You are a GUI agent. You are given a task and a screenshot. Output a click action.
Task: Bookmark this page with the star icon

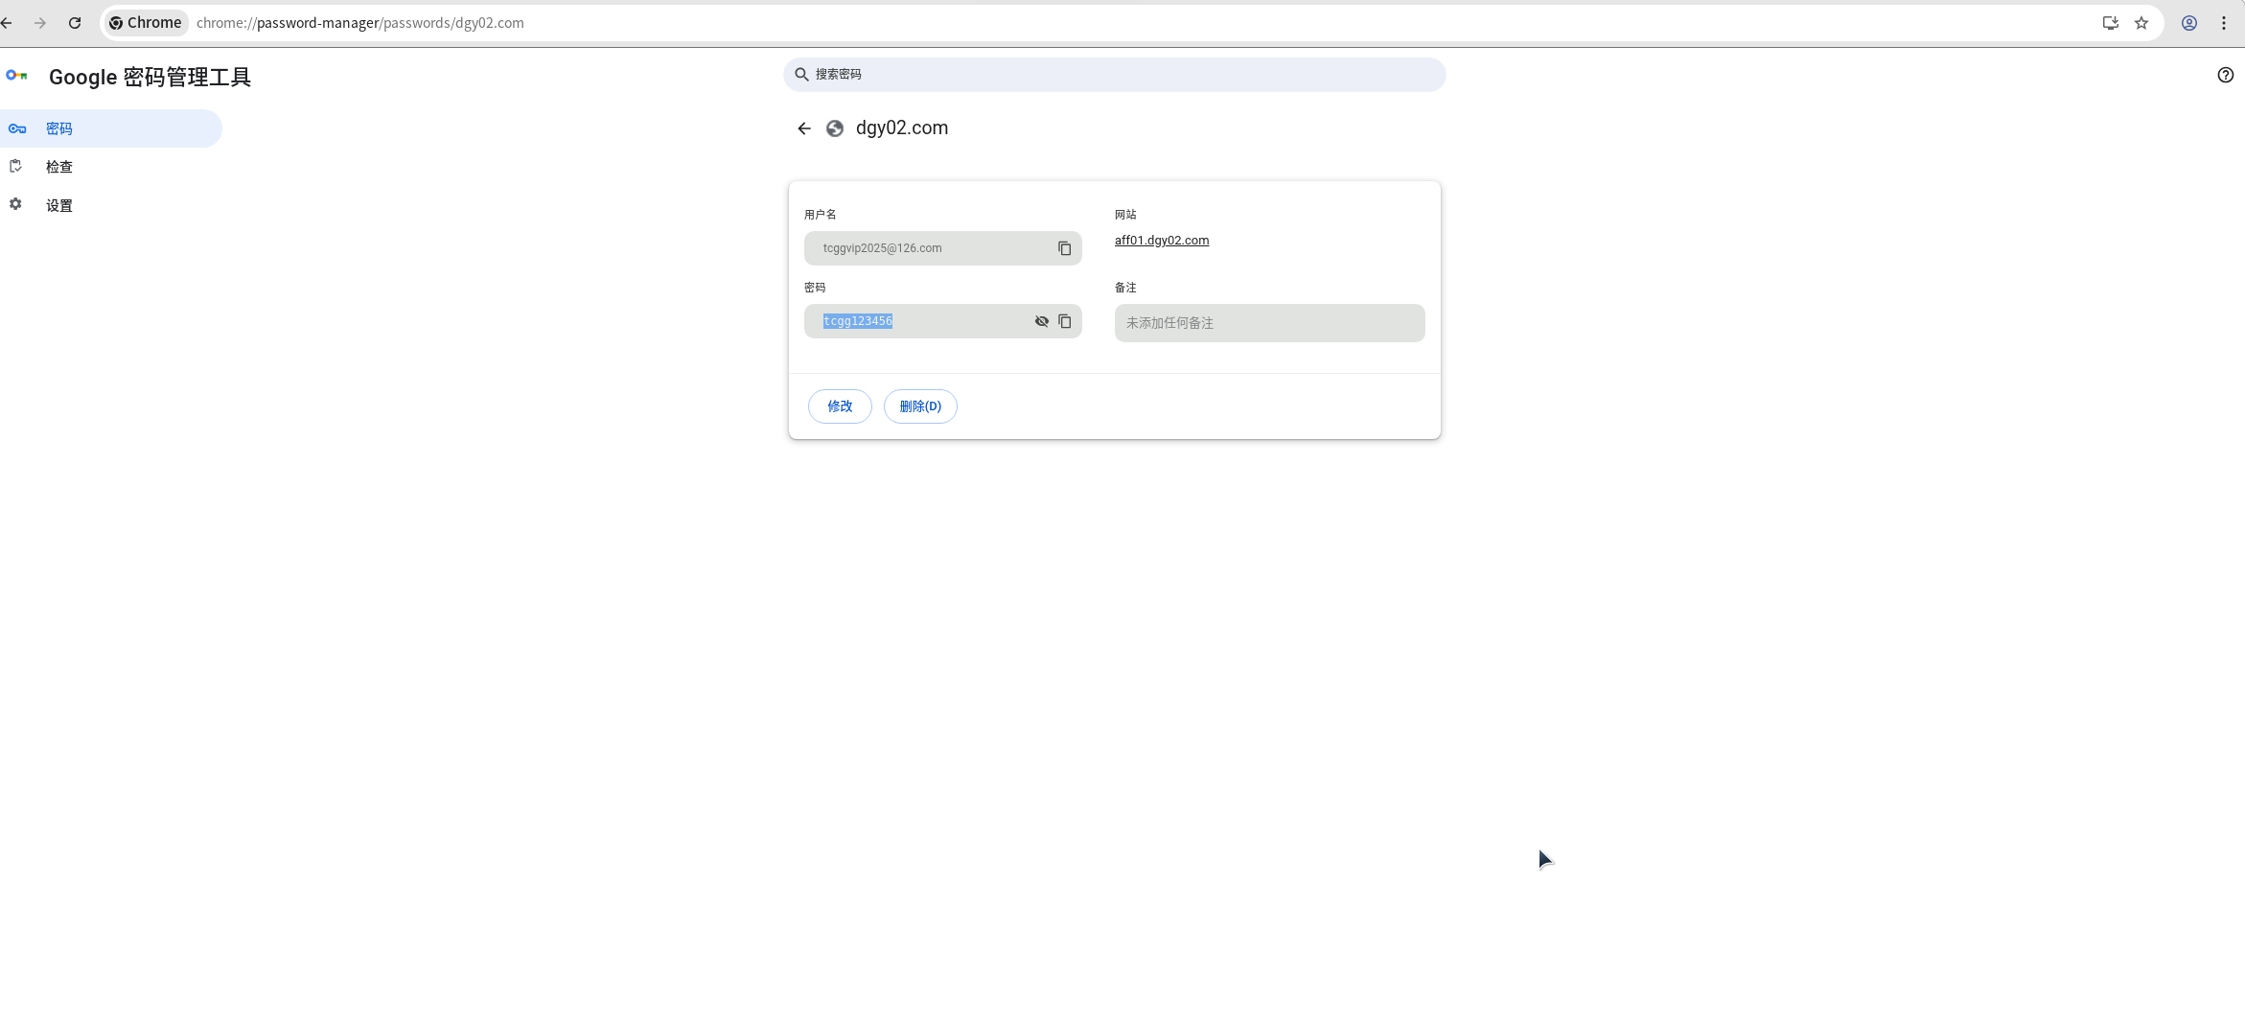2141,22
